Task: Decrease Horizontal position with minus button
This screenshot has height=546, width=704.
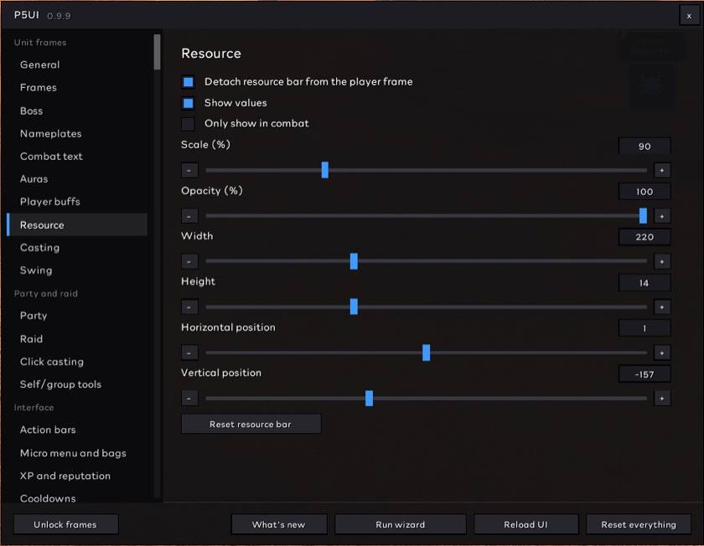Action: (x=189, y=353)
